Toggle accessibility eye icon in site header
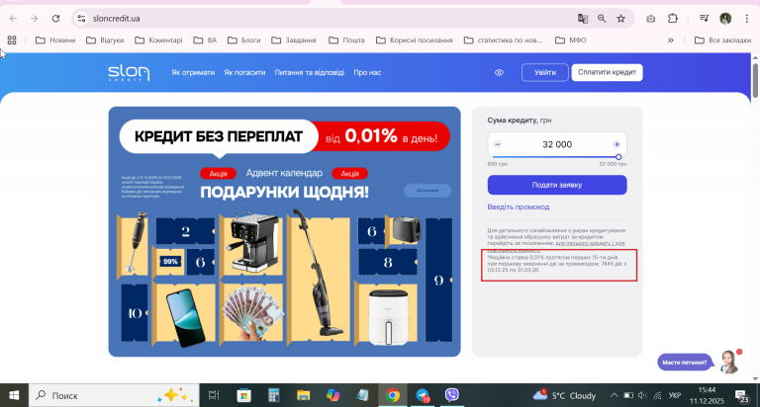The height and width of the screenshot is (407, 760). (499, 72)
